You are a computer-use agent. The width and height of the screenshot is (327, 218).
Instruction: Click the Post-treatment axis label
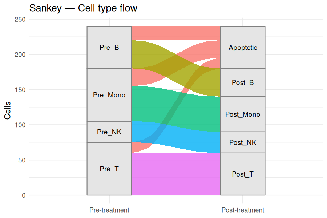243,210
